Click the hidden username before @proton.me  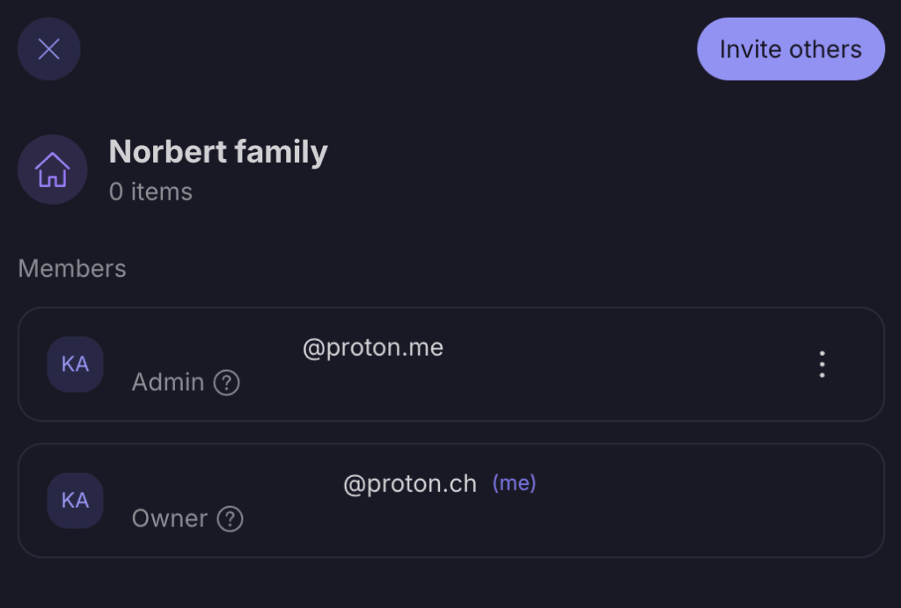pos(216,348)
